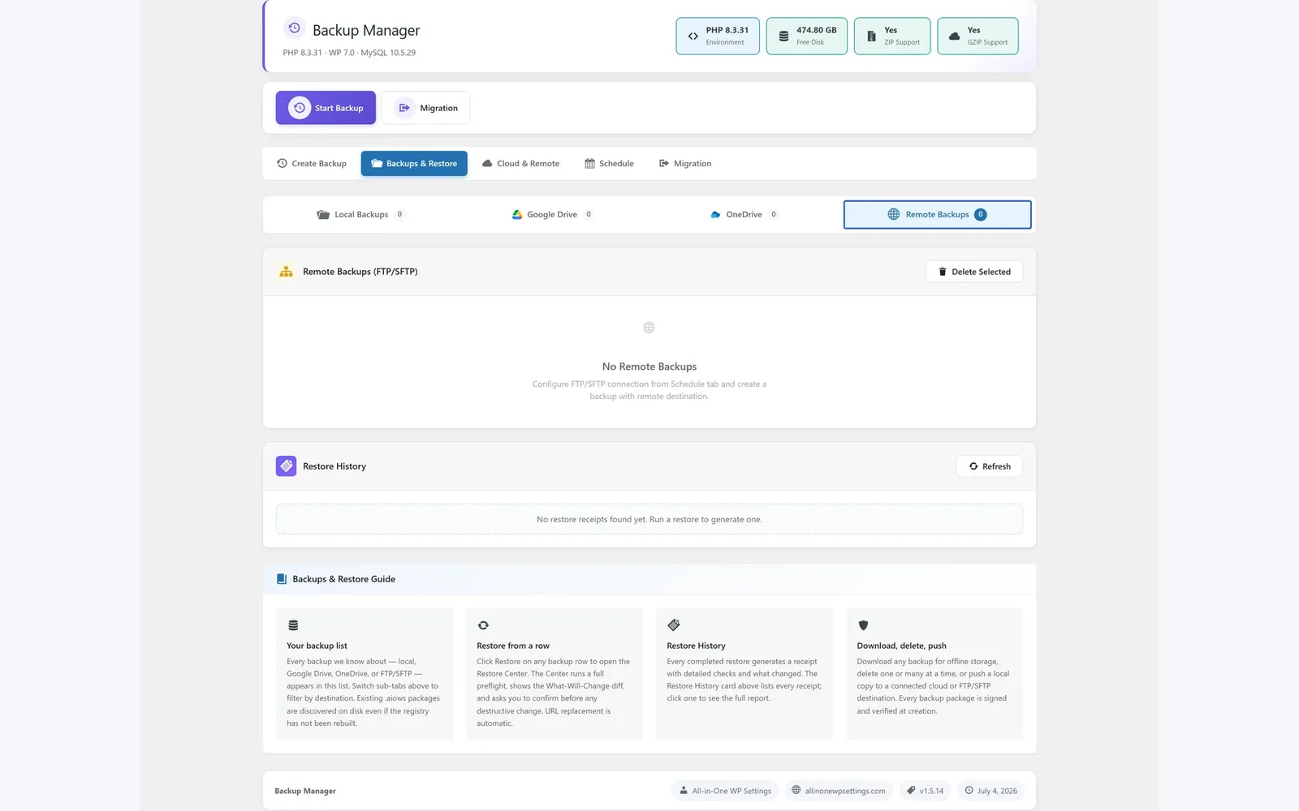Click the Yes ZIP Support badge
The width and height of the screenshot is (1299, 811).
(x=892, y=36)
